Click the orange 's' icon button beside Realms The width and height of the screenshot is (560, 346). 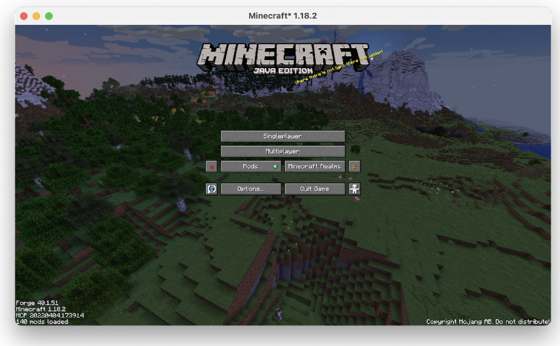click(354, 166)
